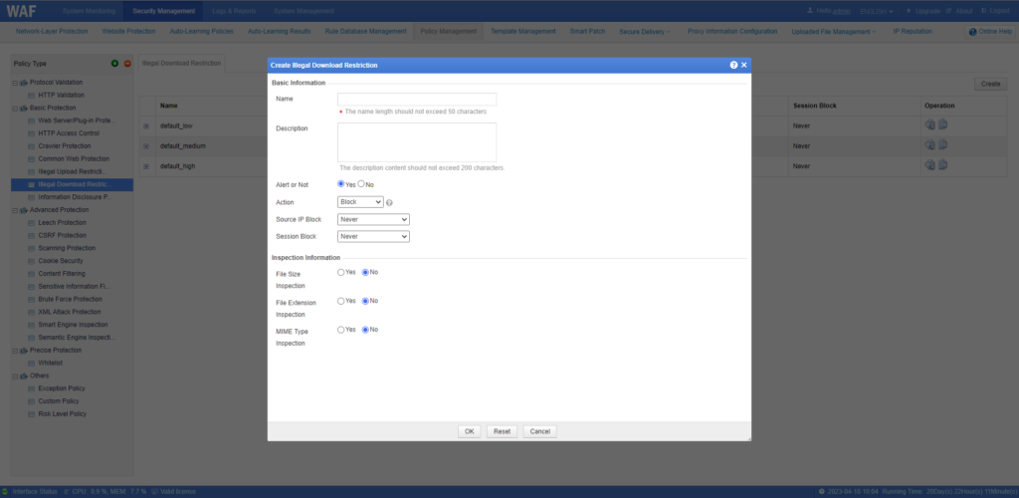Click the Valid license icon in status bar
The width and height of the screenshot is (1019, 498).
tap(154, 491)
